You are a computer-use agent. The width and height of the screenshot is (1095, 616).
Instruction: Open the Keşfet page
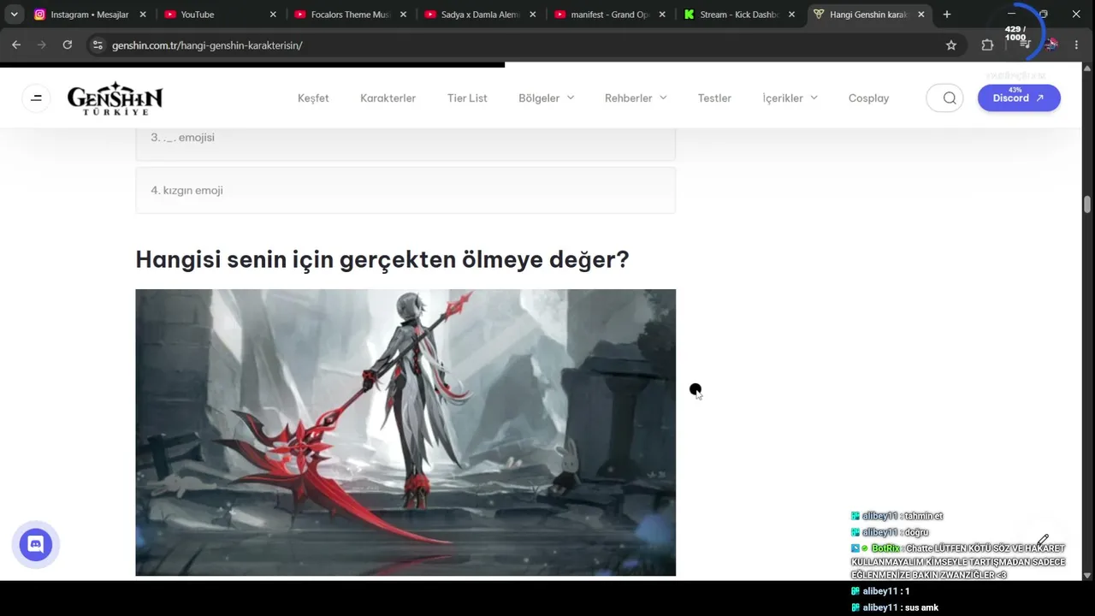313,98
